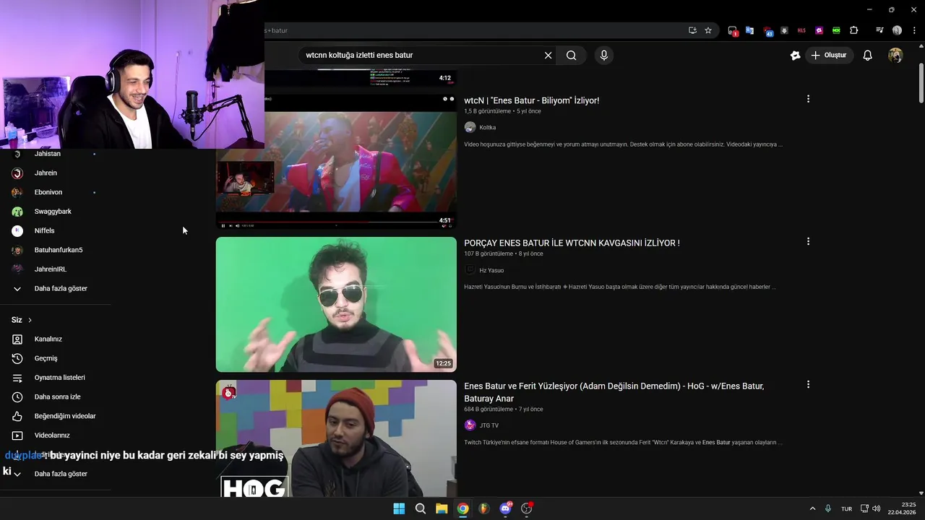Screen dimensions: 925x520
Task: Start voice search with the microphone icon
Action: click(604, 56)
